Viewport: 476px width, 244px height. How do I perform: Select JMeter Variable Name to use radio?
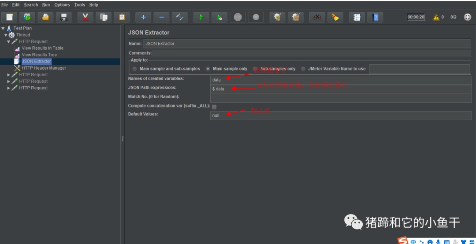pyautogui.click(x=303, y=69)
